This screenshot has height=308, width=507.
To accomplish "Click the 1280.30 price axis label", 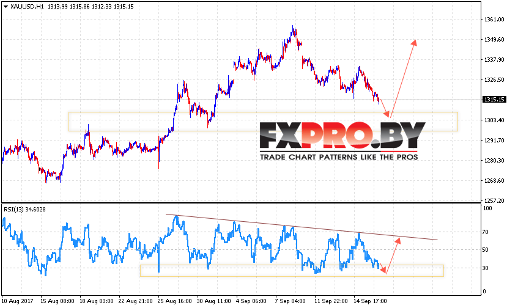I will pyautogui.click(x=494, y=160).
